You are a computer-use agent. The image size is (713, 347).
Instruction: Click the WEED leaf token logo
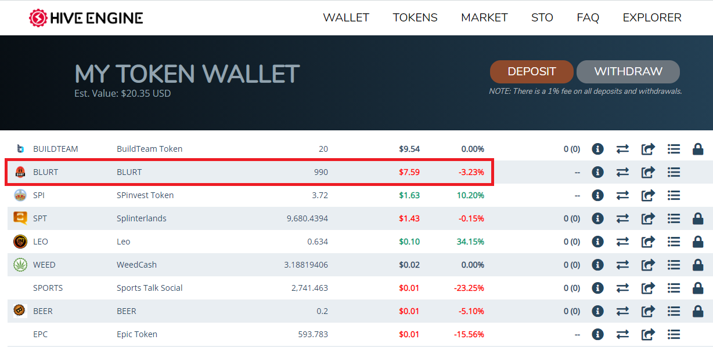(x=20, y=265)
